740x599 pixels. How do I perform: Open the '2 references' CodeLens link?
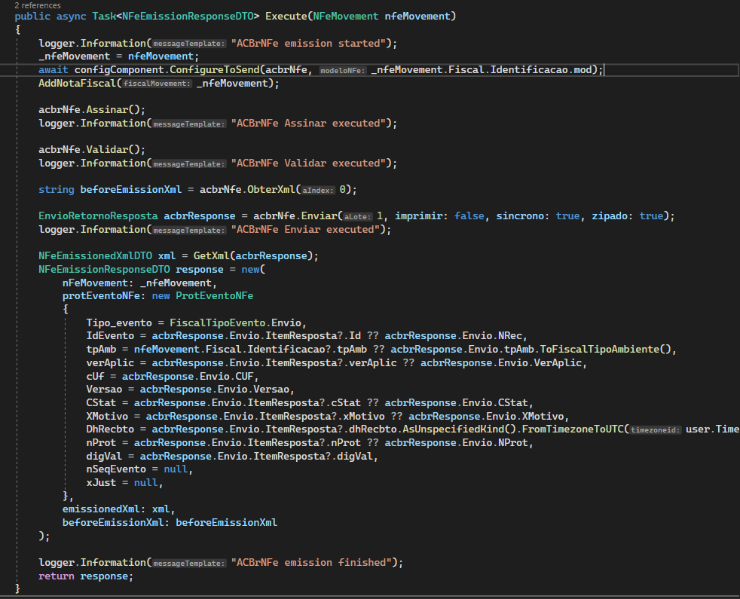tap(38, 5)
